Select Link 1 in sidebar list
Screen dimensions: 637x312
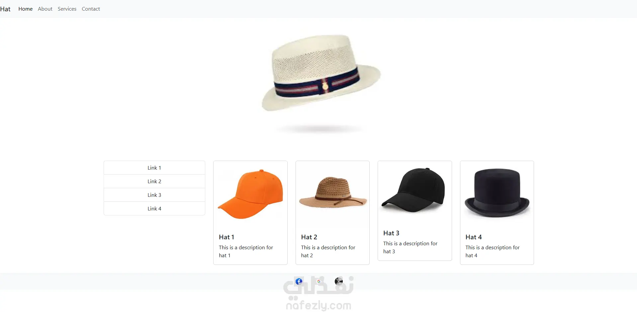(x=154, y=168)
